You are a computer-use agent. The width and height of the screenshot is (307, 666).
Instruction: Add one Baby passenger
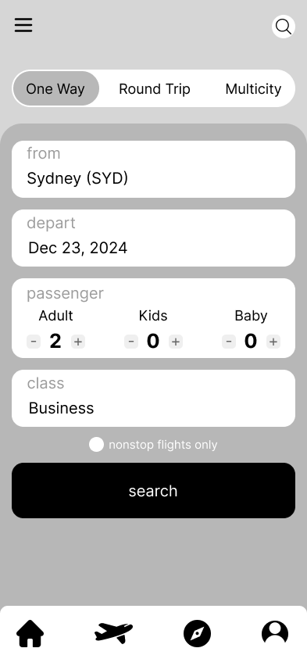pyautogui.click(x=273, y=342)
